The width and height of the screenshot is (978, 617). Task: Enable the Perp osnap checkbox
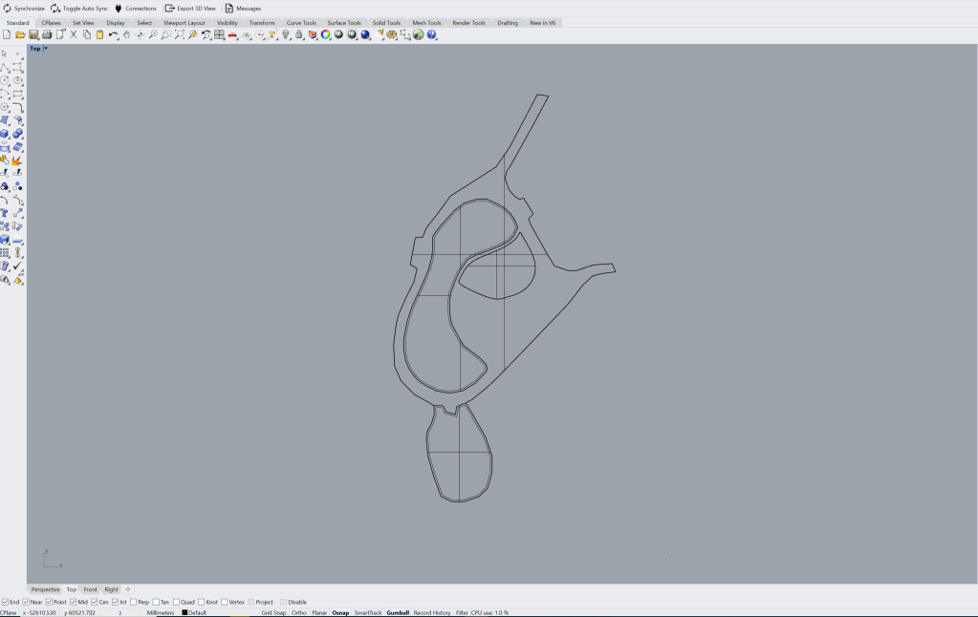tap(133, 602)
